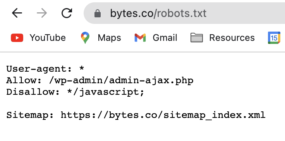The width and height of the screenshot is (285, 141).
Task: Open the YouTube bookmark icon
Action: click(17, 38)
